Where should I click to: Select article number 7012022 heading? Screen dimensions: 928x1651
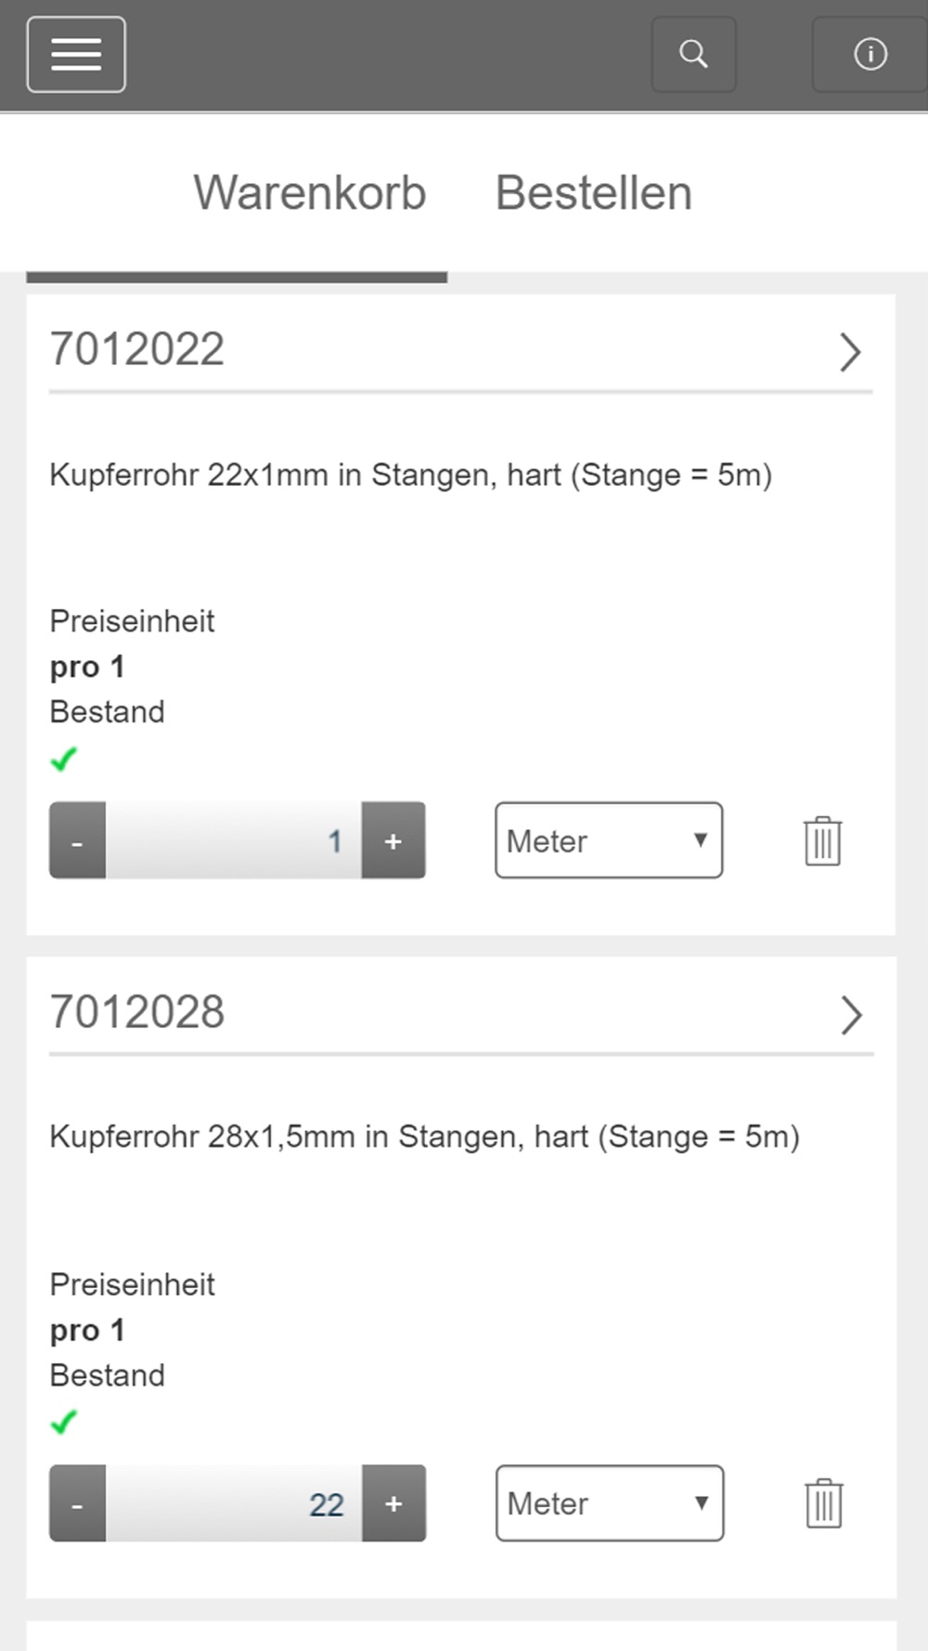click(137, 350)
